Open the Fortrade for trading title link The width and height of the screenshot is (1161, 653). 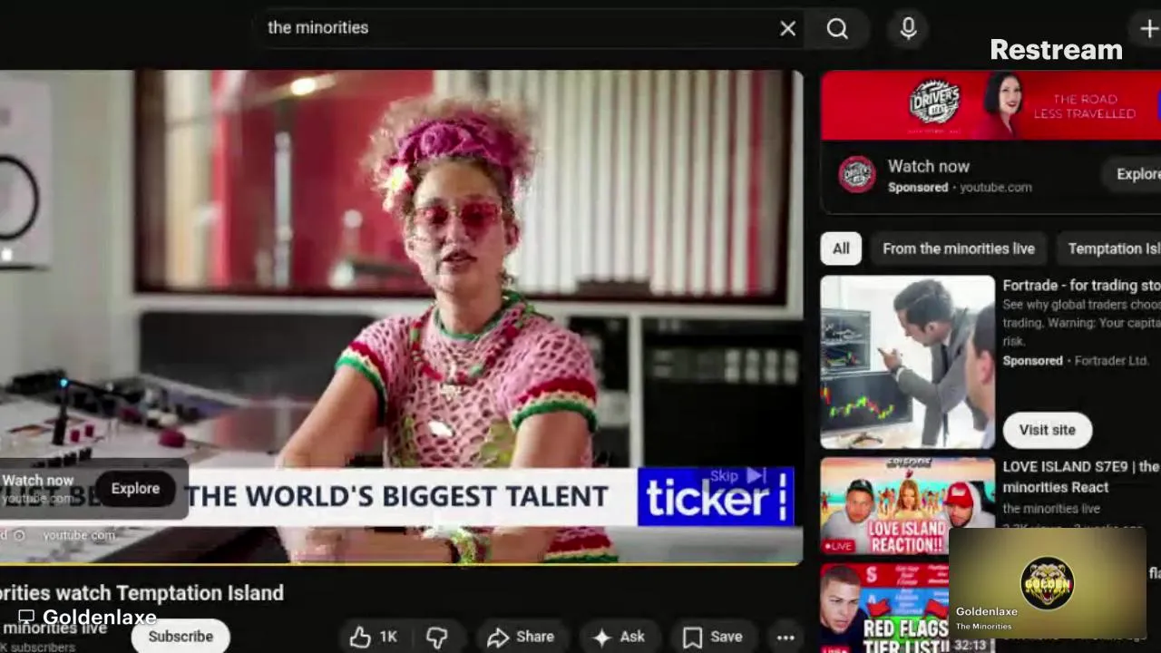(x=1081, y=286)
